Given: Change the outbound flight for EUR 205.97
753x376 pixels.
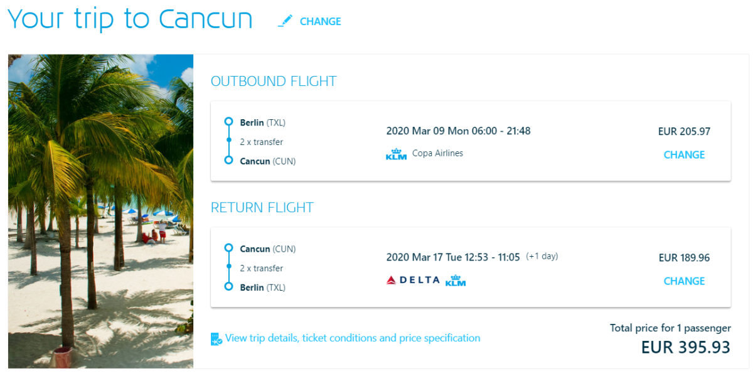Looking at the screenshot, I should (x=684, y=155).
